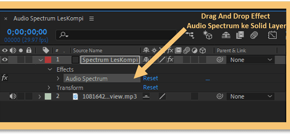Viewport: 290px width, 135px height.
Task: Click the layer number # column header
Action: point(57,50)
